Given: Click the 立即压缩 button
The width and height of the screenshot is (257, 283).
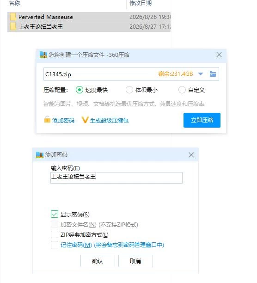Looking at the screenshot, I should click(202, 120).
